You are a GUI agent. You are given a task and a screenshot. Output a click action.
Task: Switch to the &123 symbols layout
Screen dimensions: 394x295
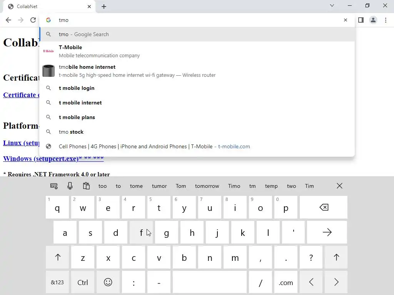click(x=57, y=282)
